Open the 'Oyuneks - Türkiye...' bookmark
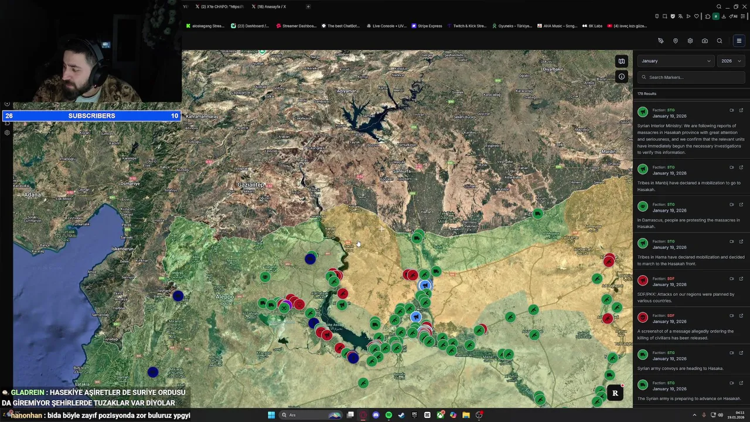 tap(512, 26)
